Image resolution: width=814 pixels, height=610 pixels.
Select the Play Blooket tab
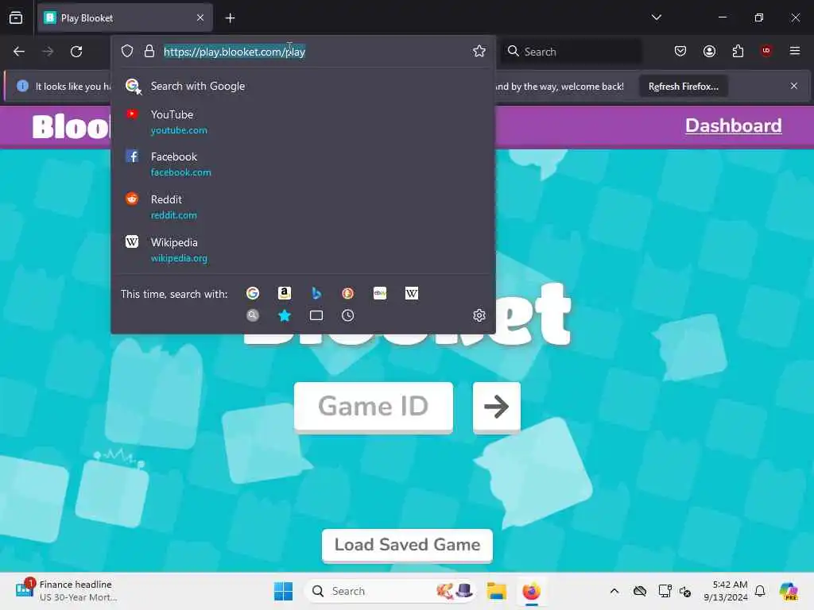tap(125, 18)
